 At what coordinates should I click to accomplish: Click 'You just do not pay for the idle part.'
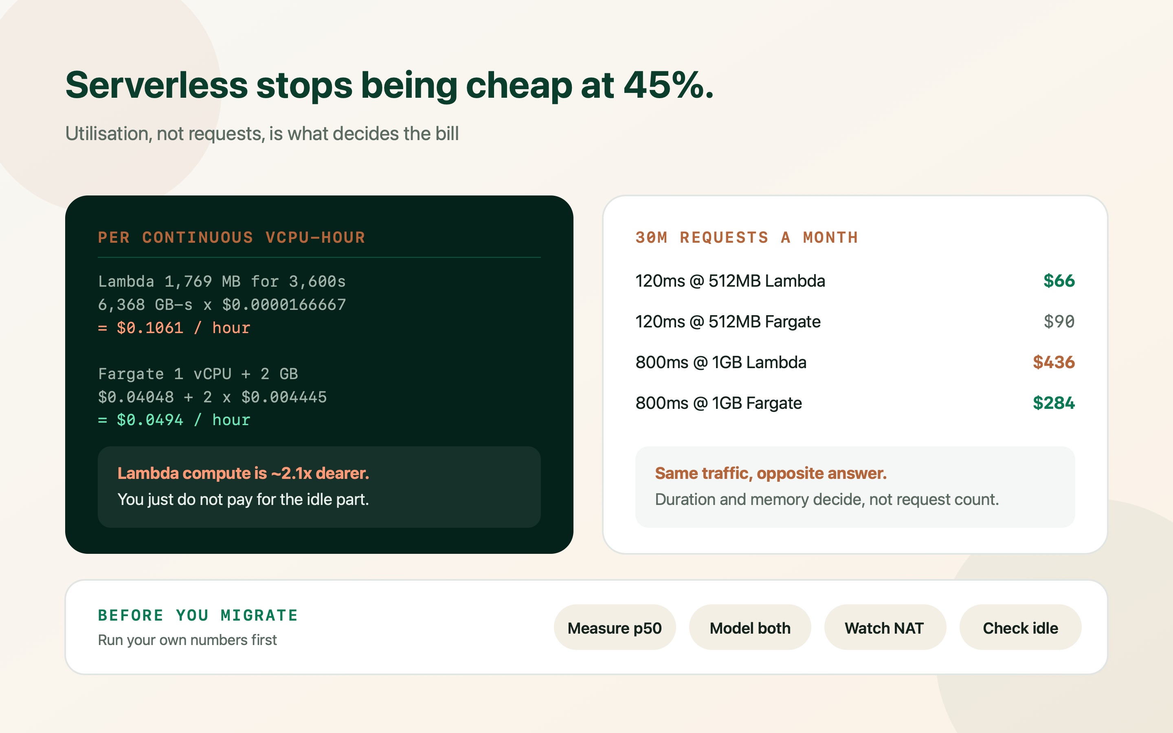[243, 499]
